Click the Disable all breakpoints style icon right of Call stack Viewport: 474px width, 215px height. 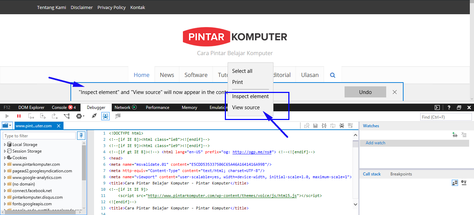[x=464, y=183]
